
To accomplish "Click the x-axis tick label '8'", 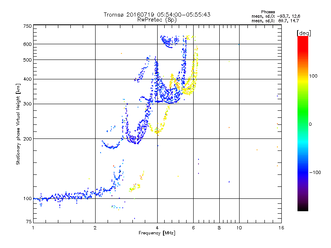I will tap(219, 228).
